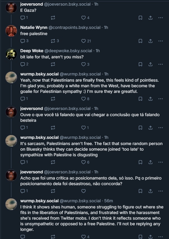This screenshot has height=239, width=169.
Task: Open more options on Deep Woke's post
Action: 160,64
